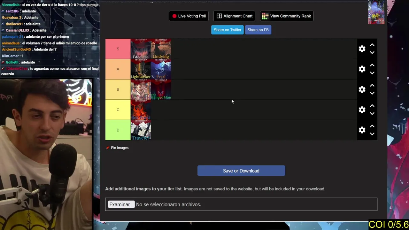
Task: Select the Hanged Man volume cover
Action: 161,89
